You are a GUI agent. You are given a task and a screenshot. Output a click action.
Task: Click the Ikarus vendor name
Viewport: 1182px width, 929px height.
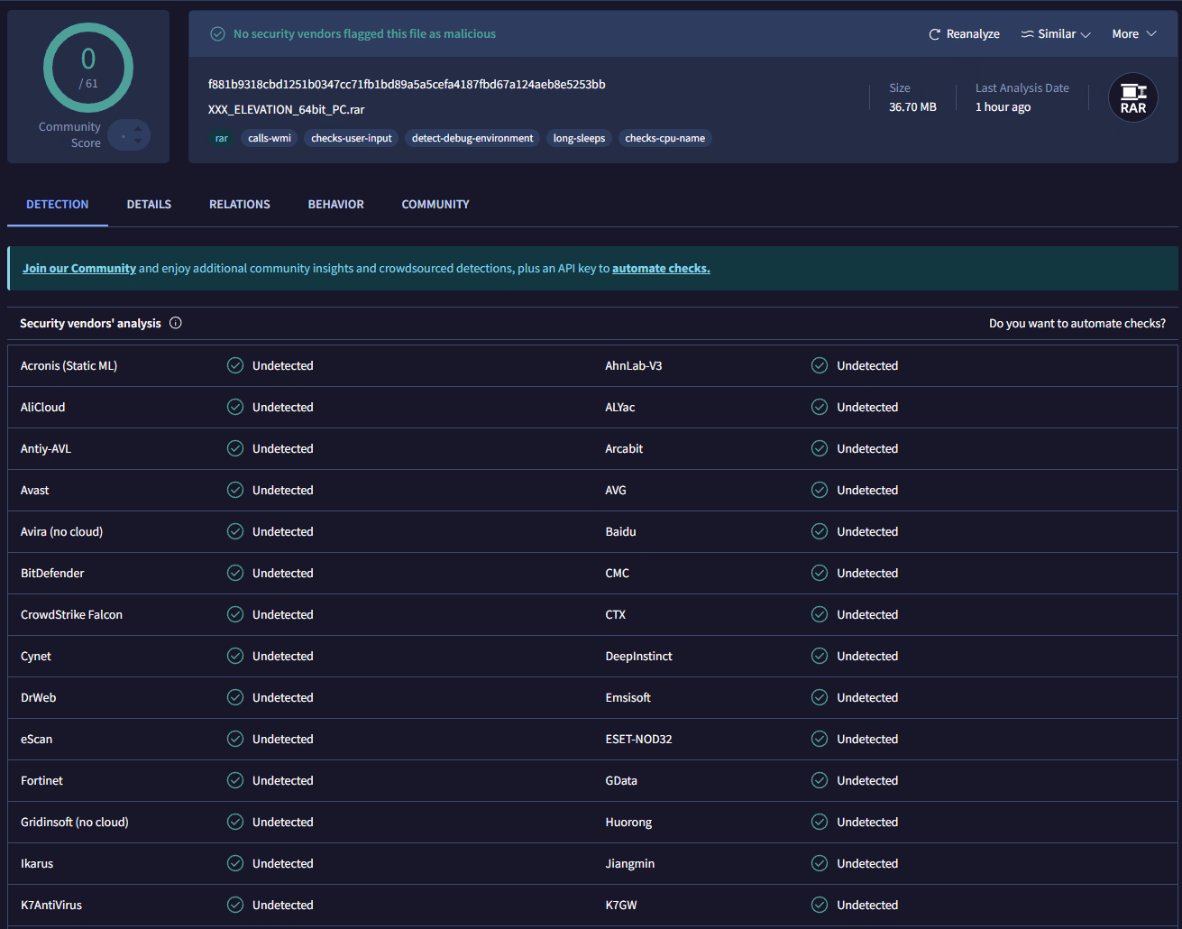[37, 864]
